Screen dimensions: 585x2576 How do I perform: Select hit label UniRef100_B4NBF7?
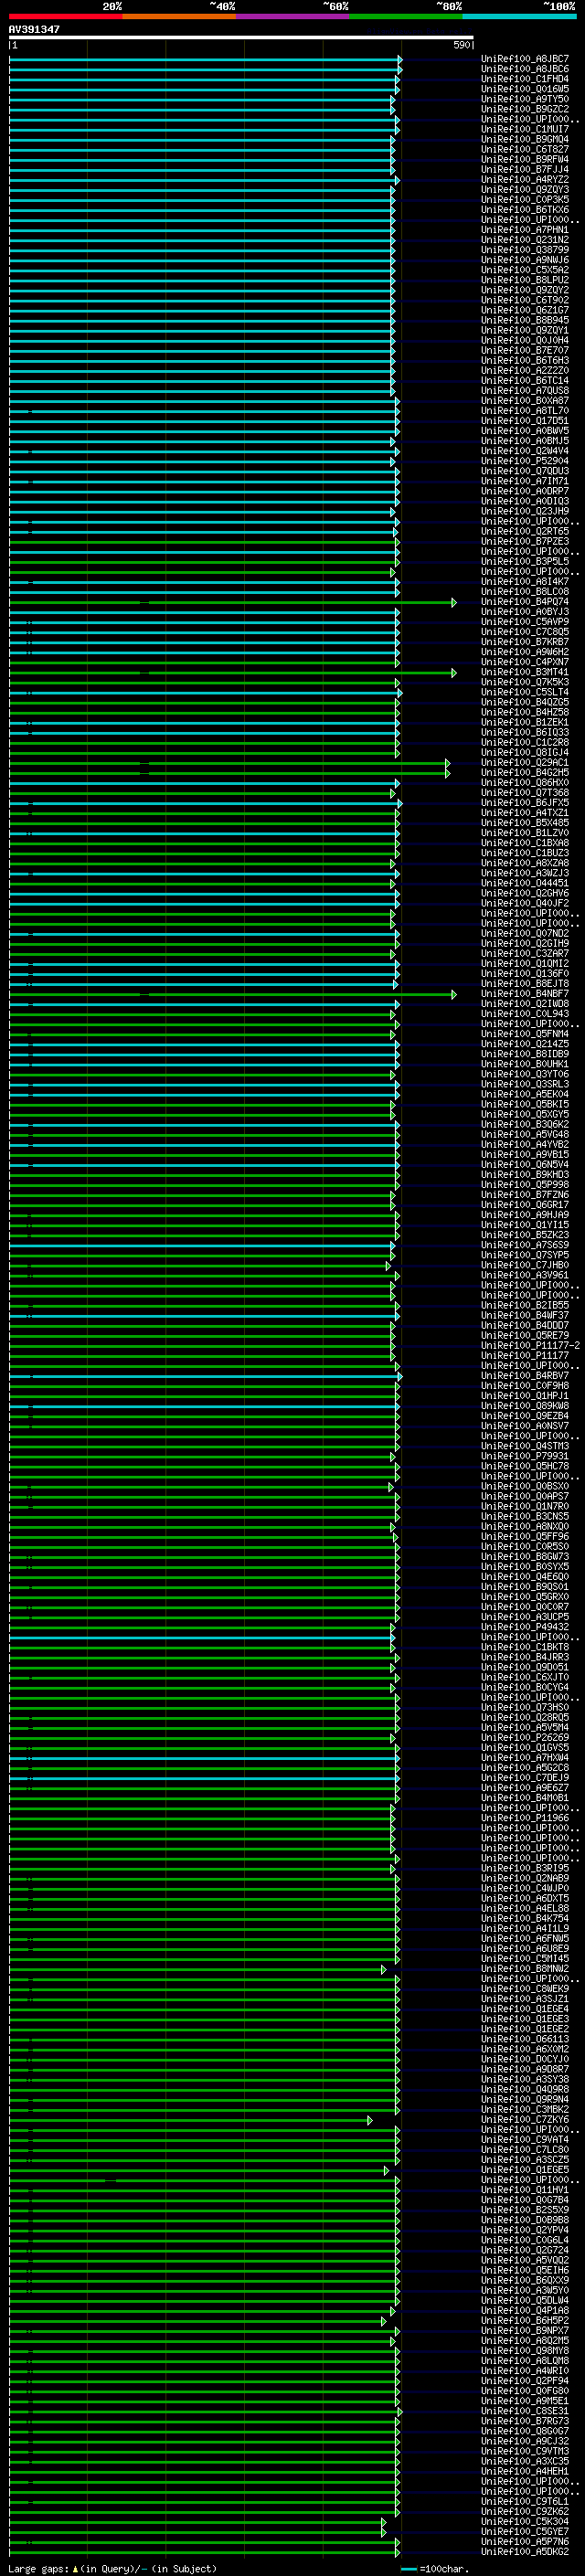(x=525, y=994)
